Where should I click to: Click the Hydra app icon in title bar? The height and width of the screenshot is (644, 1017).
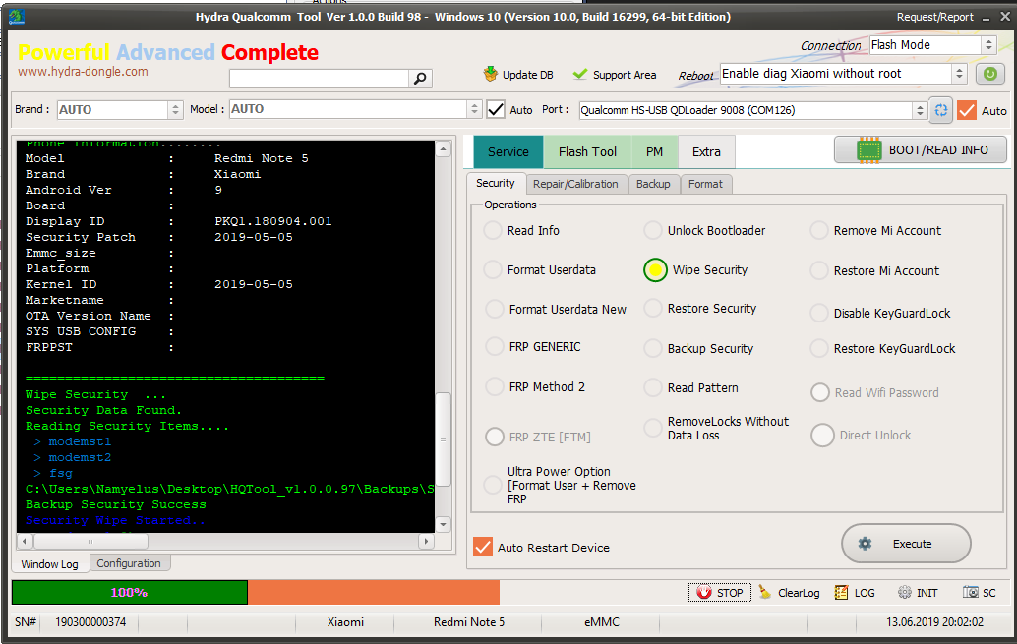click(x=17, y=17)
